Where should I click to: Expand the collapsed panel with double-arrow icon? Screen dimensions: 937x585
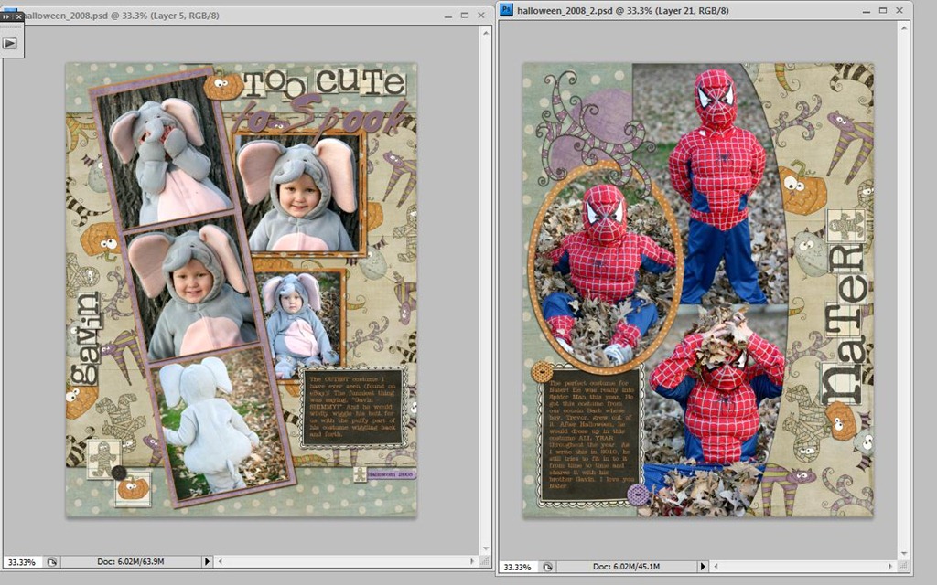6,16
